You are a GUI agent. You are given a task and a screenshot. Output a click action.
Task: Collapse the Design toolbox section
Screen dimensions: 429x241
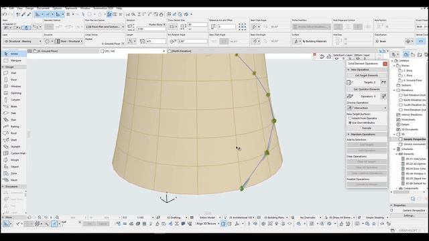(3, 67)
